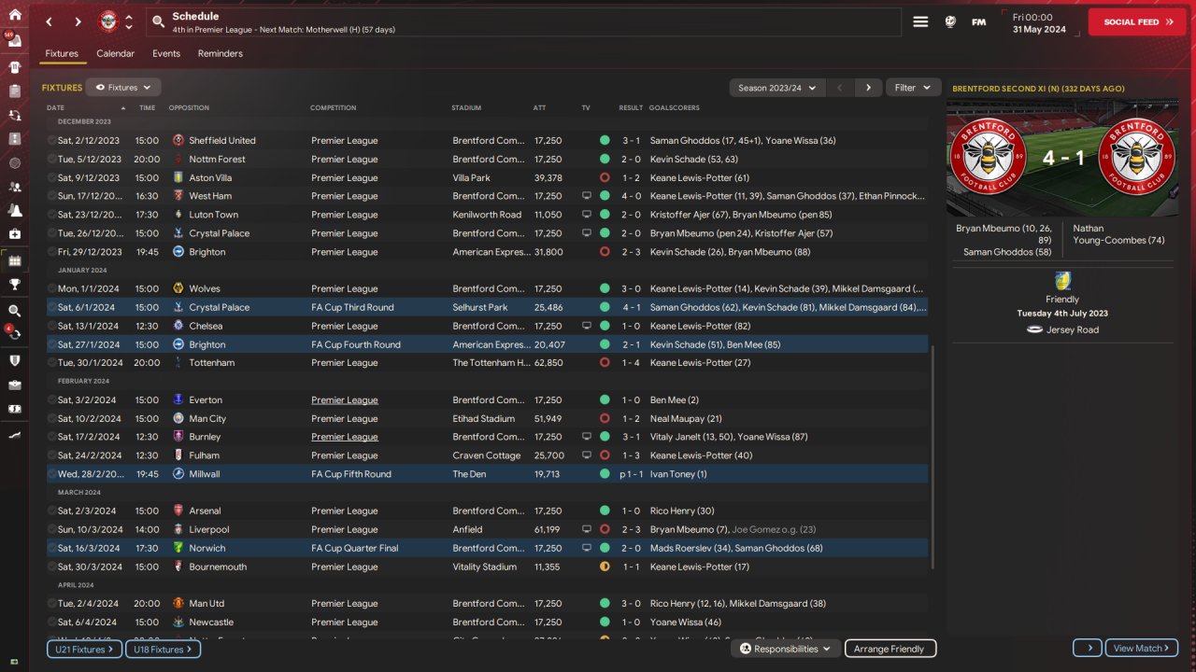Image resolution: width=1196 pixels, height=672 pixels.
Task: Open U21 Fixtures
Action: click(84, 649)
